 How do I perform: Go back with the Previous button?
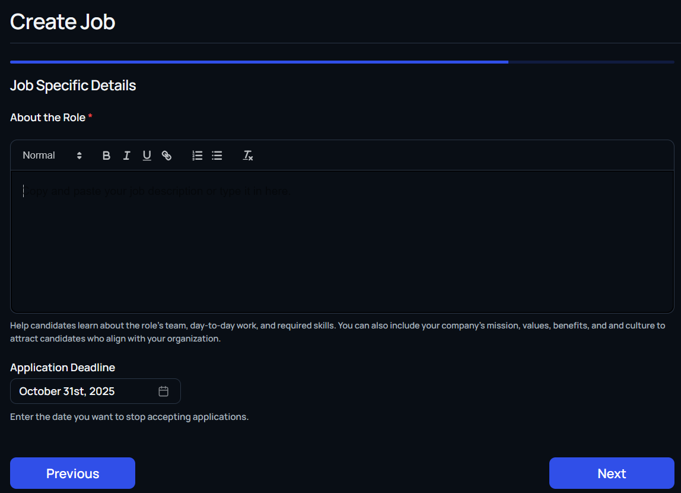(x=72, y=473)
